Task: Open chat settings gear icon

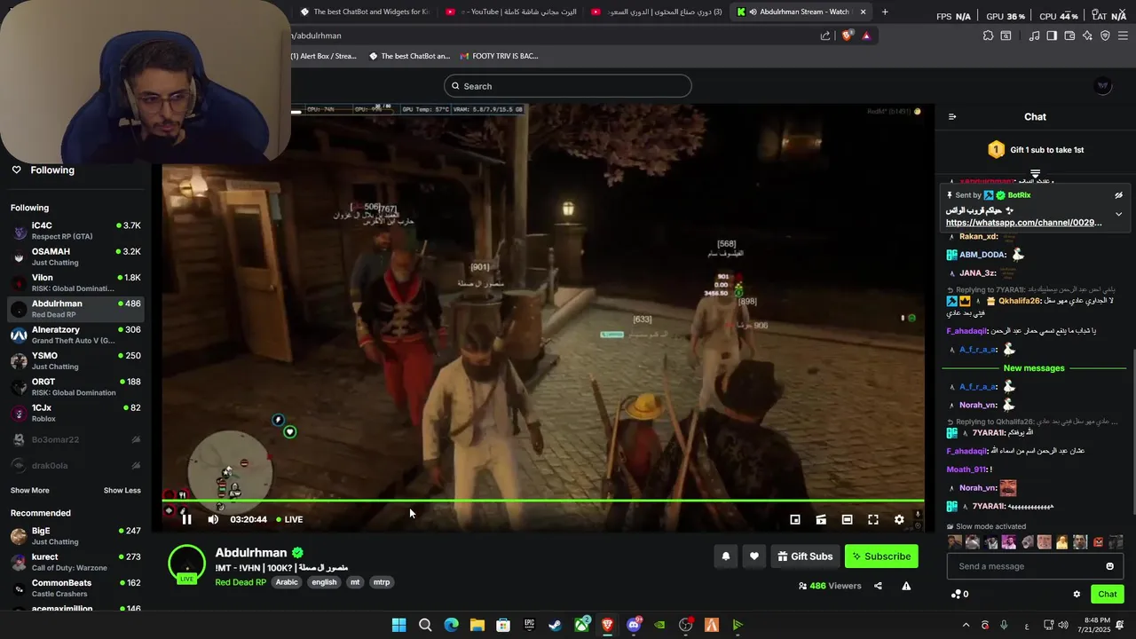Action: point(1077,595)
